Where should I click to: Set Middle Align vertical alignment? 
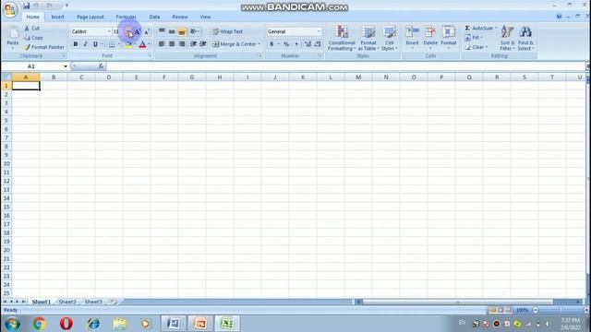pos(172,31)
